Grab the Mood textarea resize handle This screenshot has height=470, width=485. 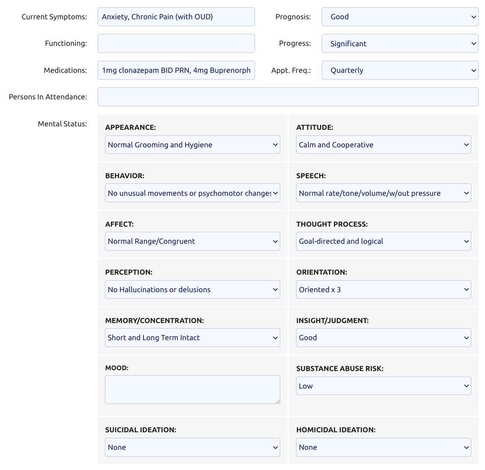pyautogui.click(x=278, y=401)
